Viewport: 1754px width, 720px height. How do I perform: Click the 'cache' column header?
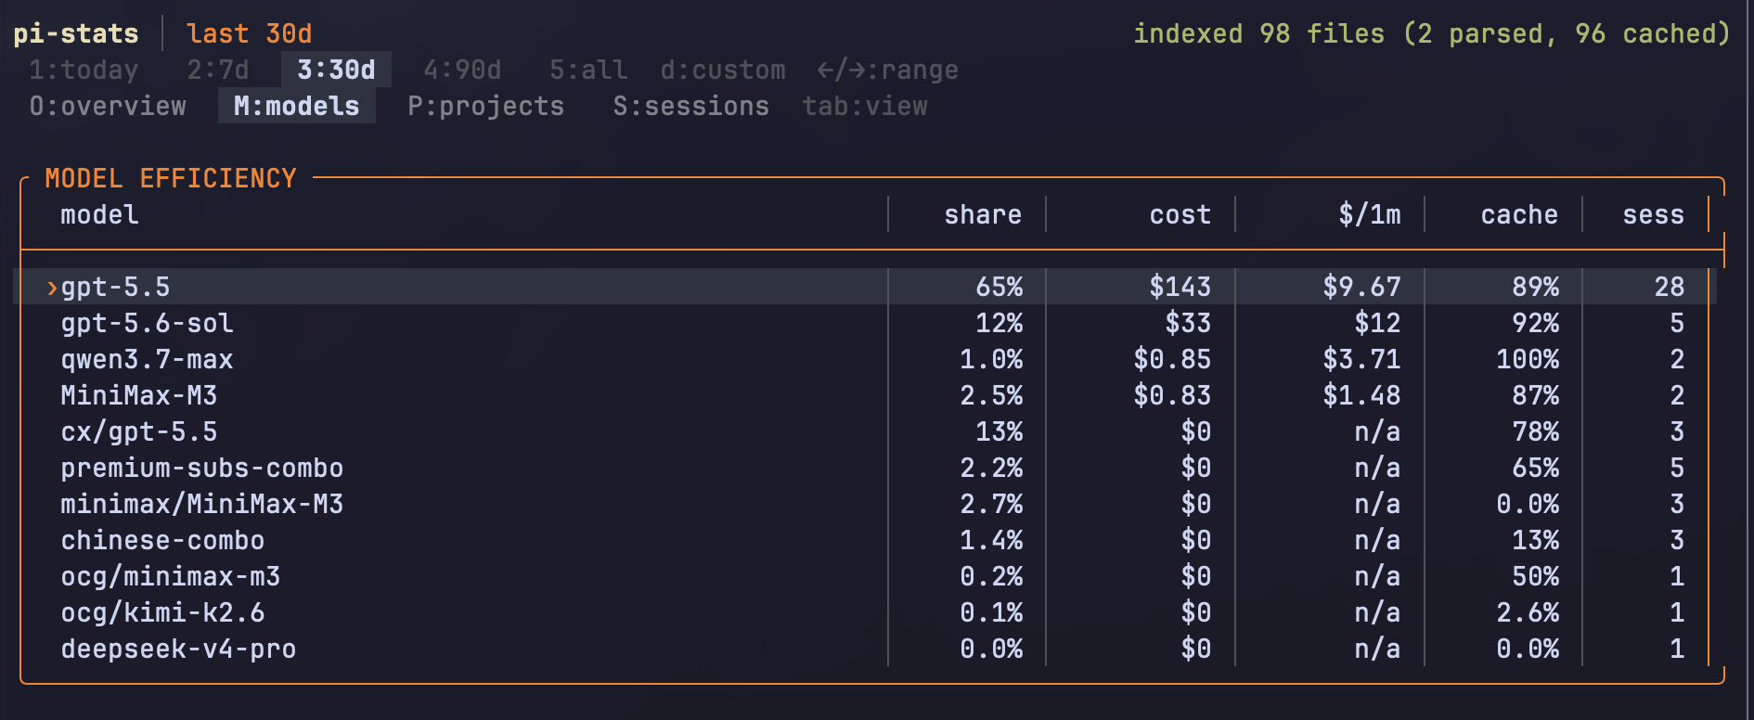[1519, 214]
